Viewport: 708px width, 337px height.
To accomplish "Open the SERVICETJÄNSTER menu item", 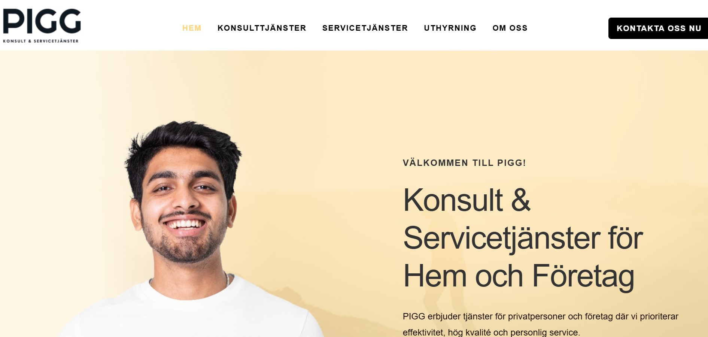I will [365, 28].
